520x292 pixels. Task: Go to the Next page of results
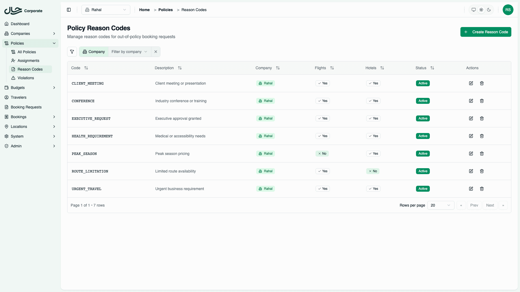(x=490, y=205)
